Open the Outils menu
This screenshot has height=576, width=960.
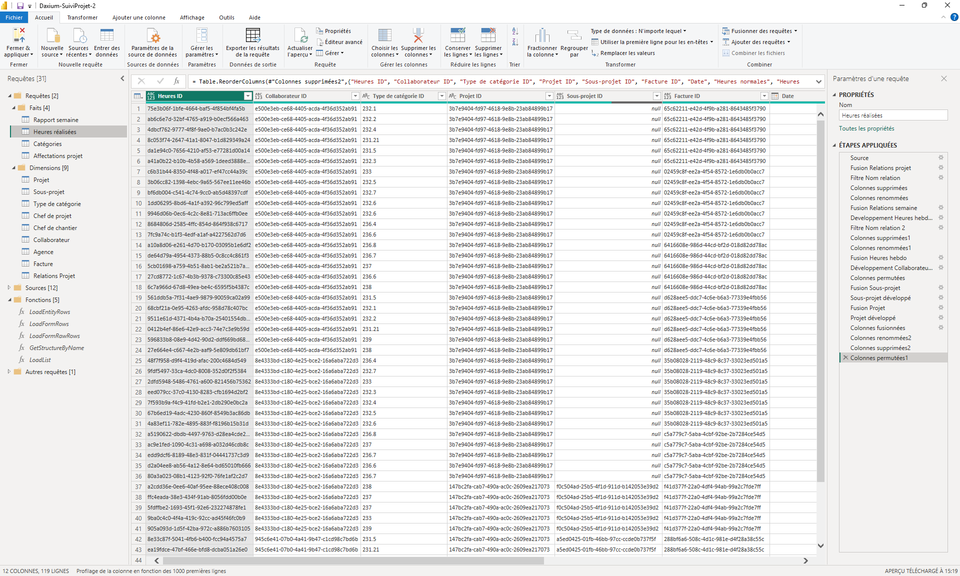(226, 17)
